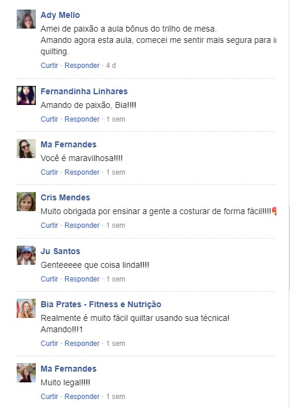Click the vertical scrollbar on right edge
Viewport: 290px width, 408px height.
point(289,248)
